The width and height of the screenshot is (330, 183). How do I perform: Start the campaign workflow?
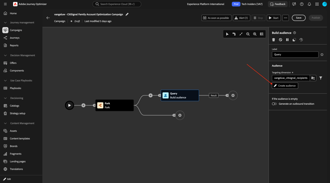(x=274, y=18)
